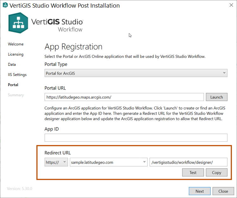Click the Summary step in sidebar
Image resolution: width=237 pixels, height=198 pixels.
click(x=16, y=95)
